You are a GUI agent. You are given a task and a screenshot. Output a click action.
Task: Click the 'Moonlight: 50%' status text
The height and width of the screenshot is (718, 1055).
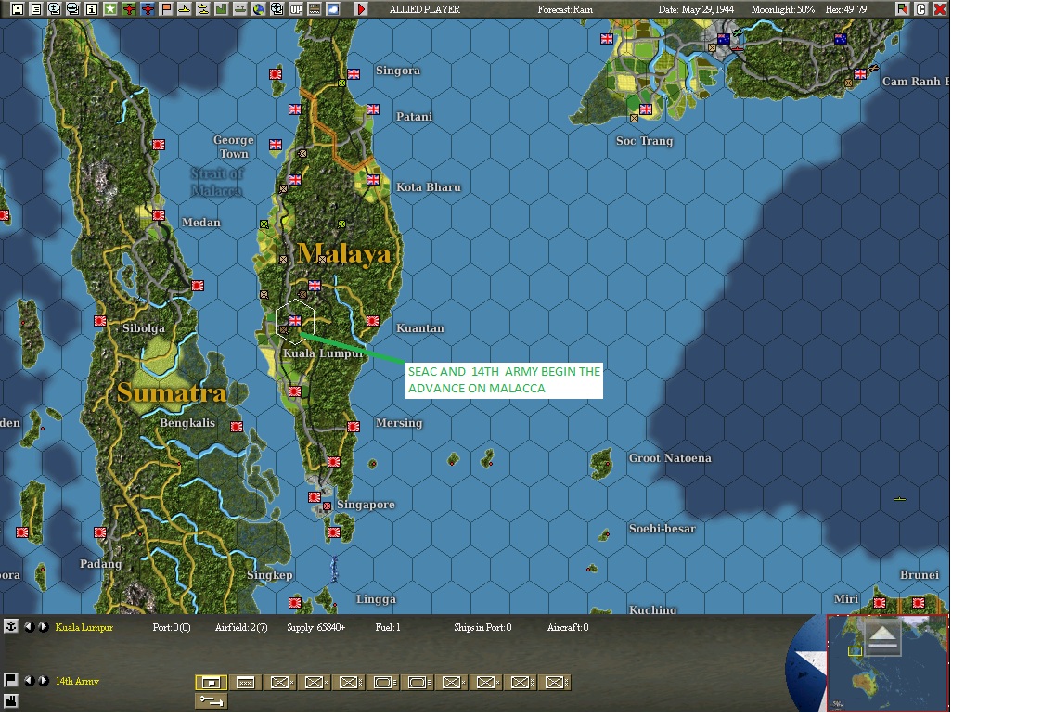pos(782,9)
